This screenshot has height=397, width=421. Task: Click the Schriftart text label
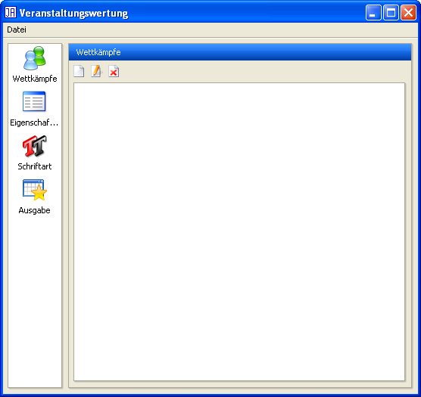35,166
